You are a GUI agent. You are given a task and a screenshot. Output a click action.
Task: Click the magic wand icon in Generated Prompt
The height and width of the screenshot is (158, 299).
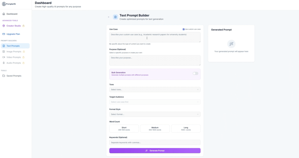pyautogui.click(x=231, y=44)
